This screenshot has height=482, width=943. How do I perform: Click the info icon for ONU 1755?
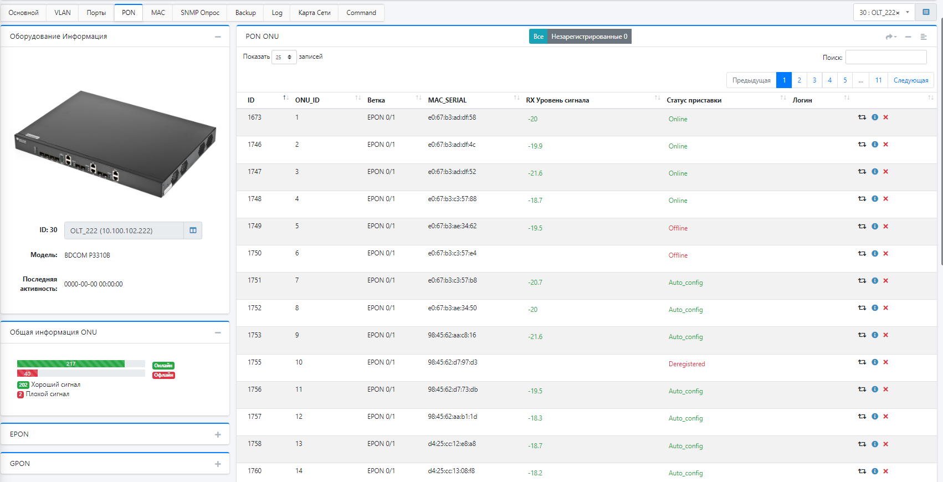tap(875, 362)
